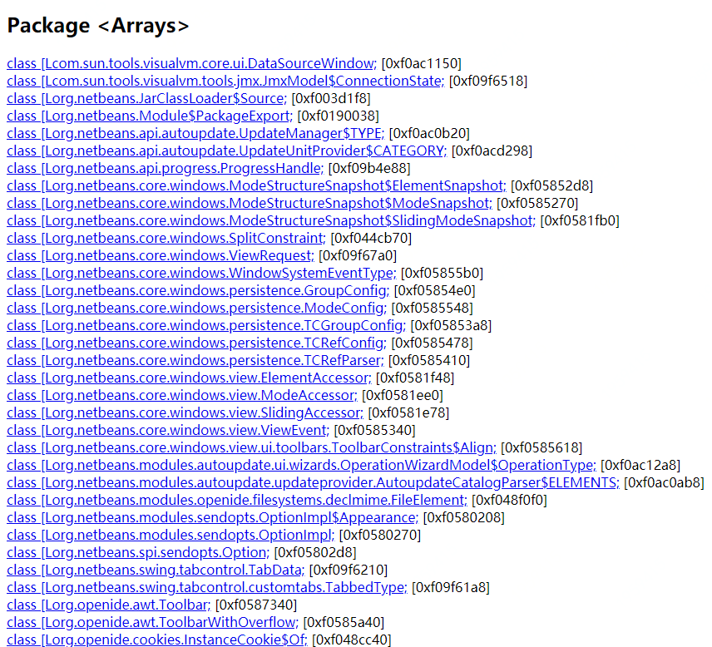Open sendopts.OptionImpl; class link
The width and height of the screenshot is (712, 647).
pos(171,536)
